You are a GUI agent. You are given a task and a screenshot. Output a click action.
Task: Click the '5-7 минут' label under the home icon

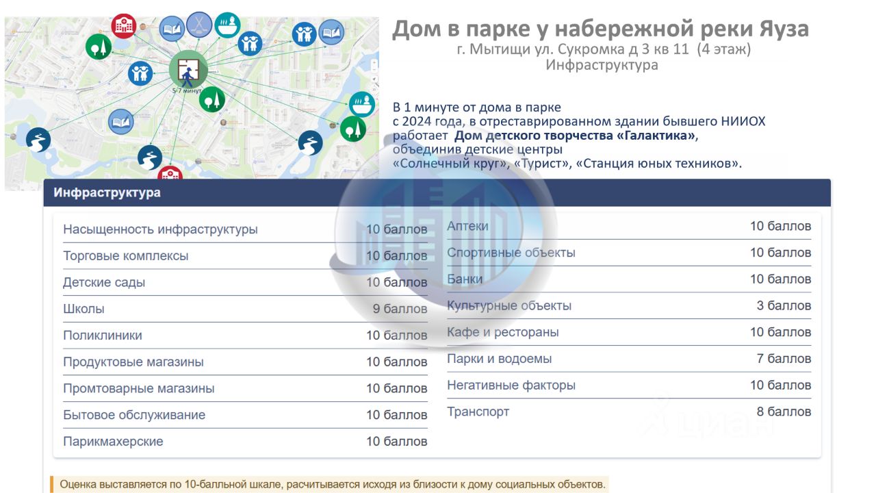[x=188, y=90]
